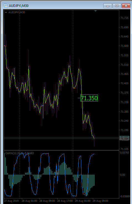Select the green 71.350 price label
Screen dimensions: 132x204
(x=89, y=98)
